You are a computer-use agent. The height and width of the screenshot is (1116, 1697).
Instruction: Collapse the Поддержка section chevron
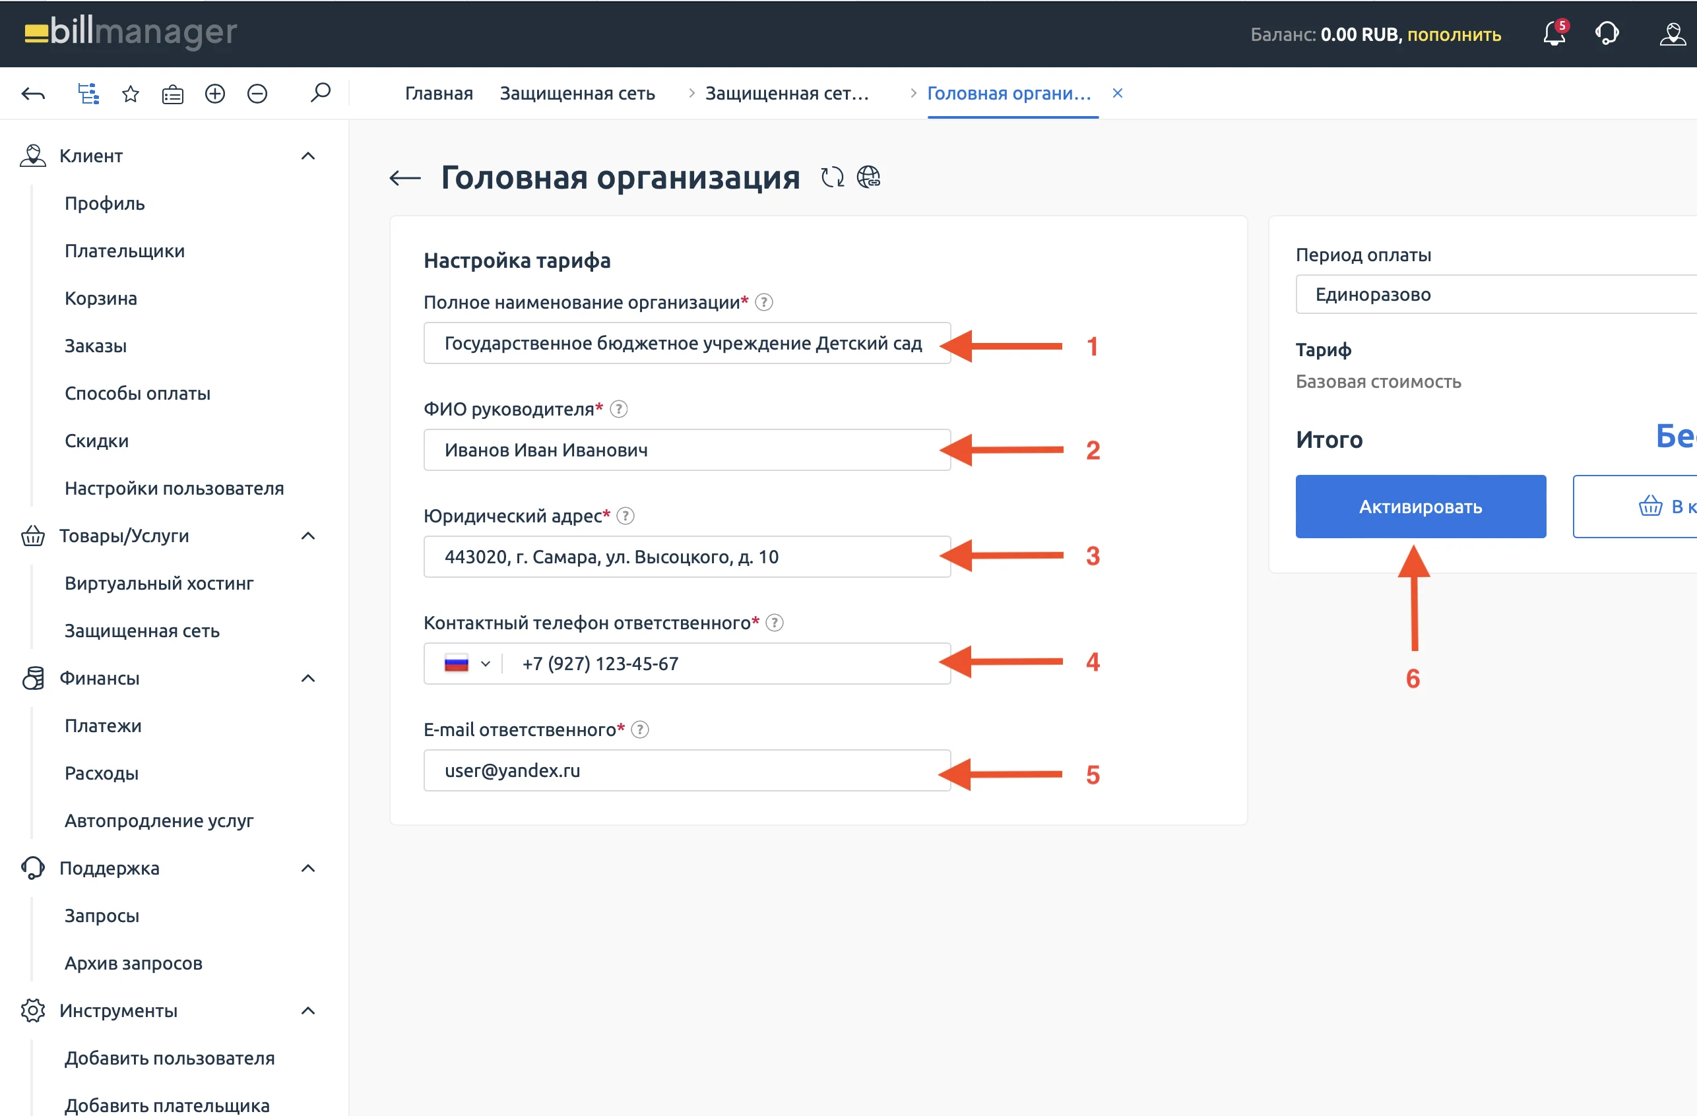click(x=308, y=868)
